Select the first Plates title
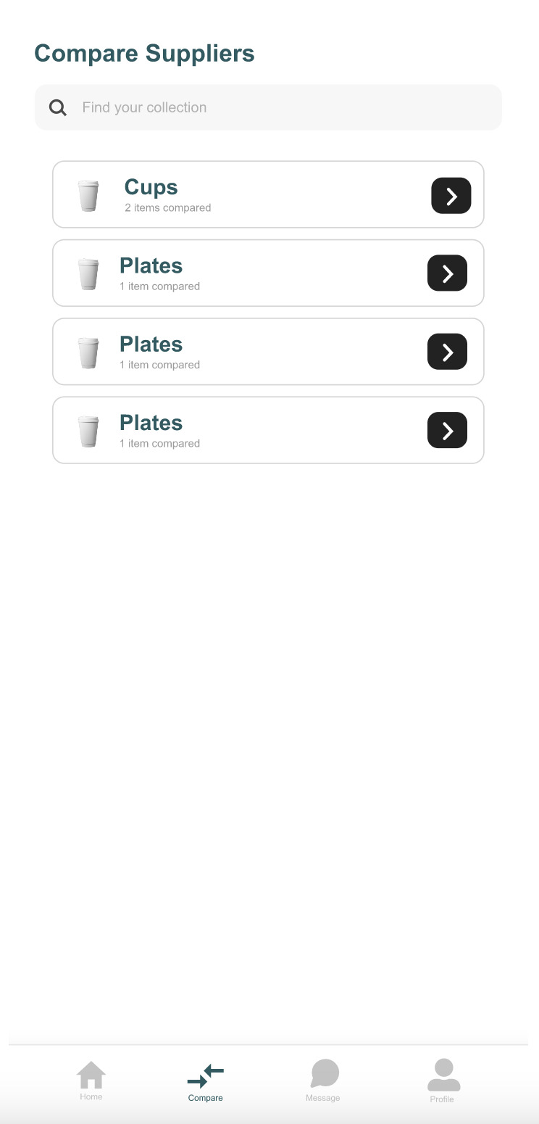Viewport: 539px width, 1124px height. coord(151,266)
